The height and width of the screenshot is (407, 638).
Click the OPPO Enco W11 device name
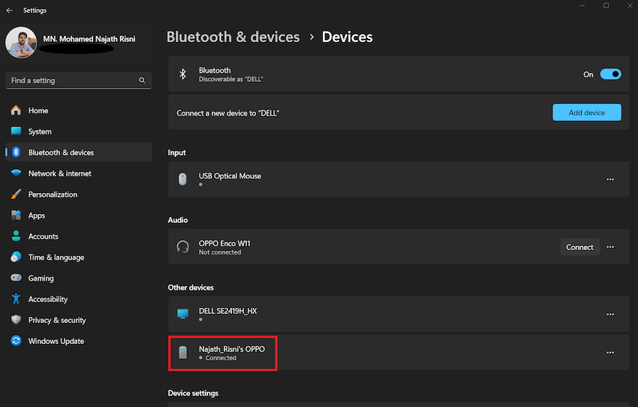(x=224, y=243)
